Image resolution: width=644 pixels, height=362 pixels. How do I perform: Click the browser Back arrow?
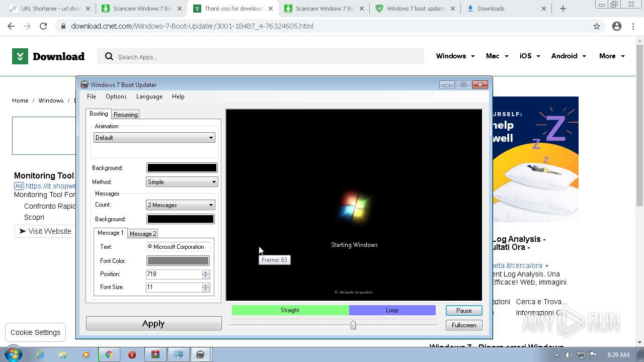[x=11, y=26]
